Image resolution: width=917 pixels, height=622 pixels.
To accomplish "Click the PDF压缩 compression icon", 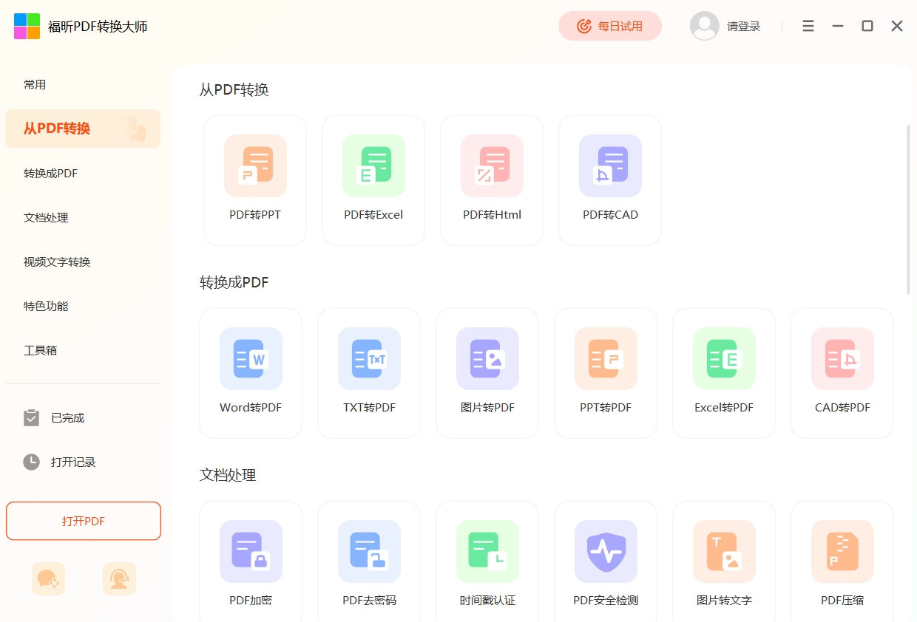I will [x=842, y=552].
